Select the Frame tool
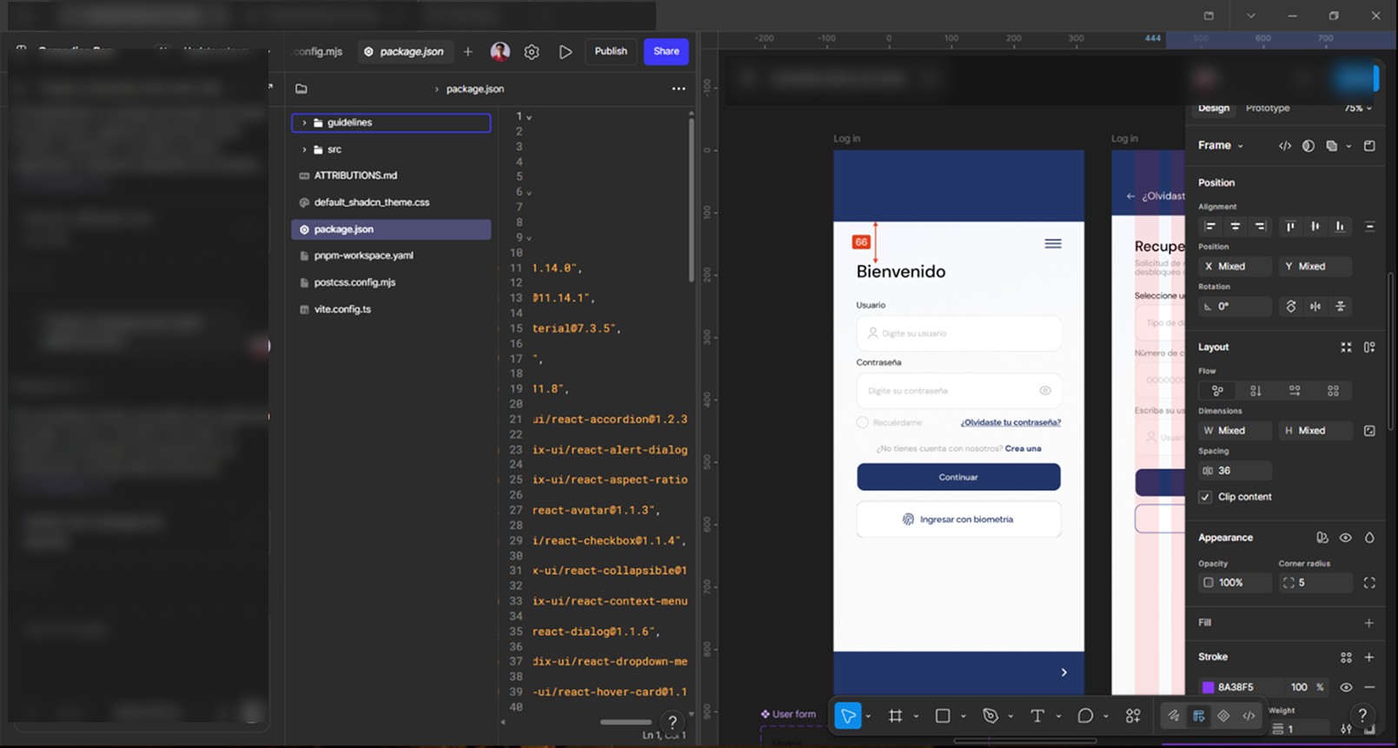 (x=895, y=716)
